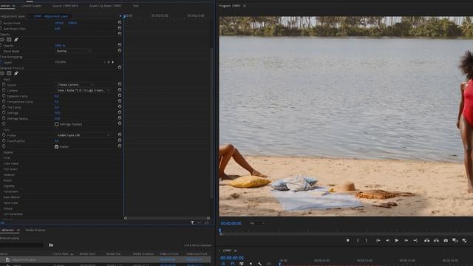Open Program C9997 panel menu

[245, 6]
